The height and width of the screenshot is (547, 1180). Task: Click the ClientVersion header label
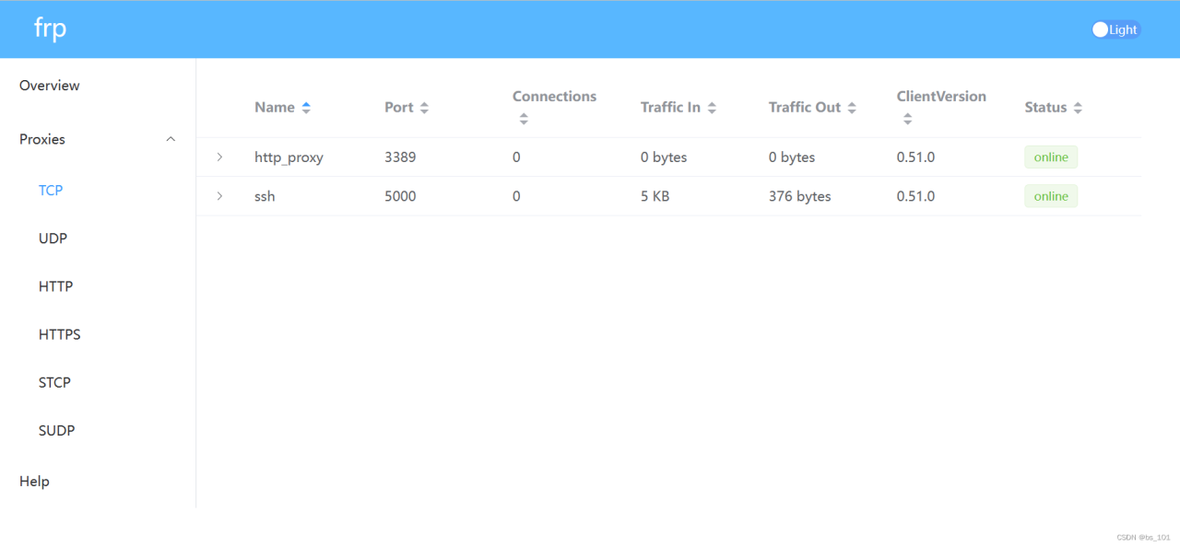coord(941,96)
